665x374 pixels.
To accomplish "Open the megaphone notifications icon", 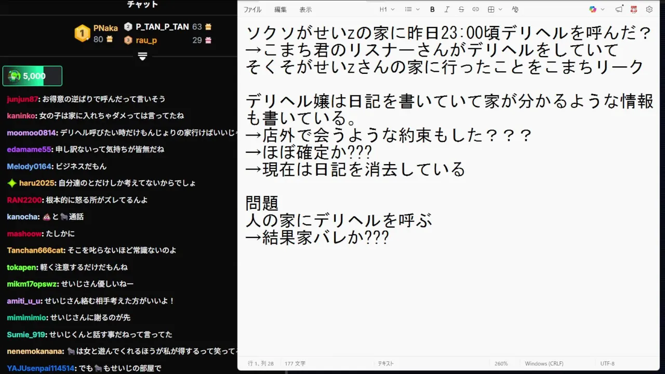I will pos(619,9).
